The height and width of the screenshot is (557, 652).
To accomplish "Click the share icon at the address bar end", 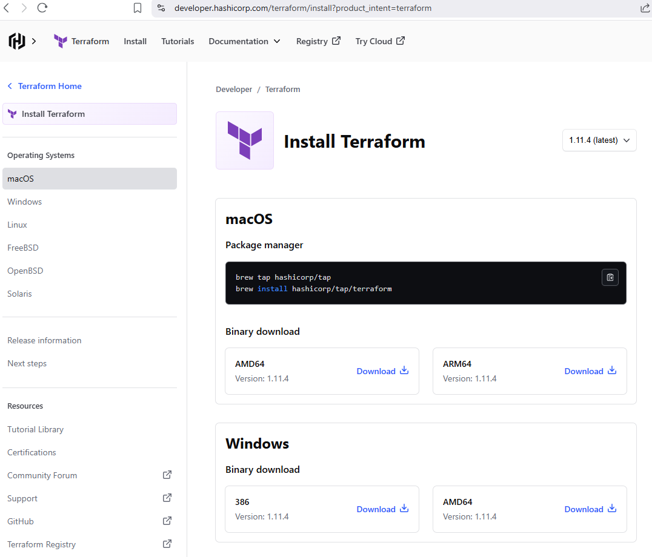I will [645, 8].
